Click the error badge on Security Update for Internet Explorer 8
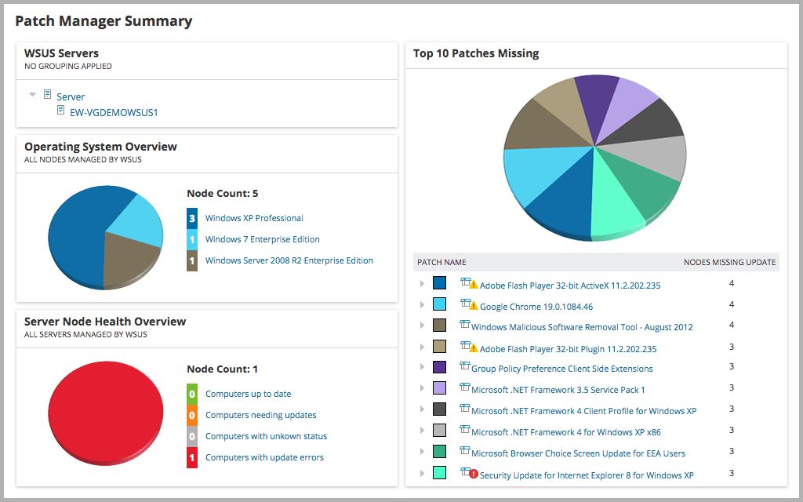Viewport: 803px width, 502px height. click(x=472, y=472)
